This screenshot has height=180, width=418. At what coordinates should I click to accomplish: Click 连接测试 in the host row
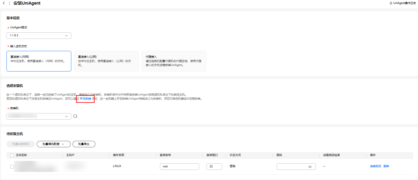point(376,166)
